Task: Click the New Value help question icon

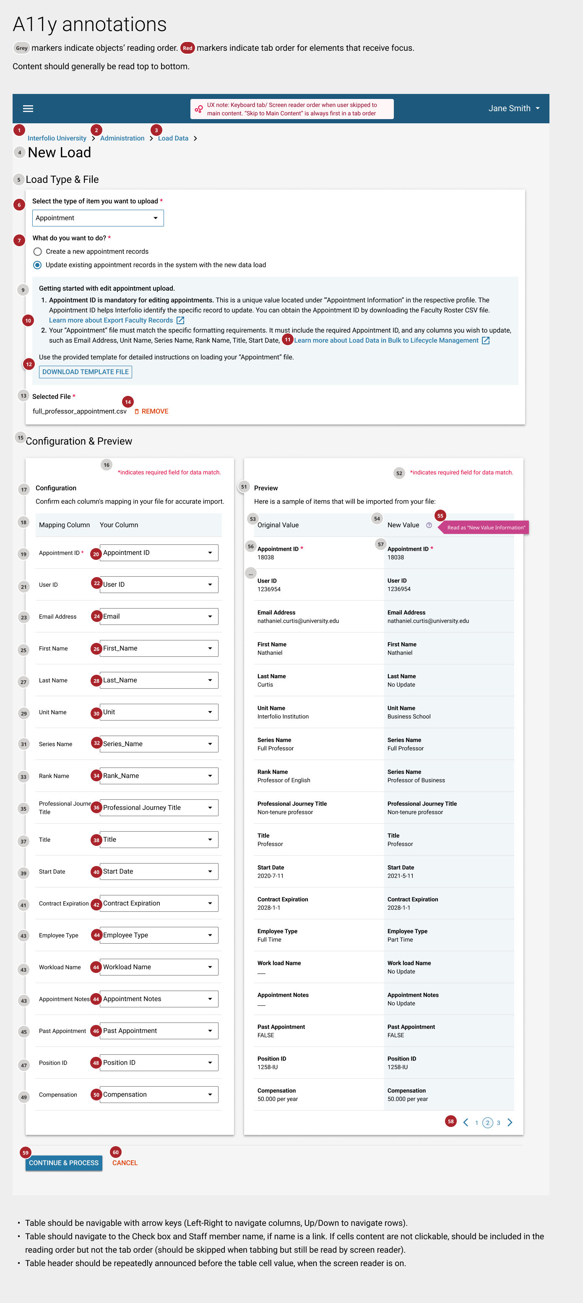Action: click(429, 525)
